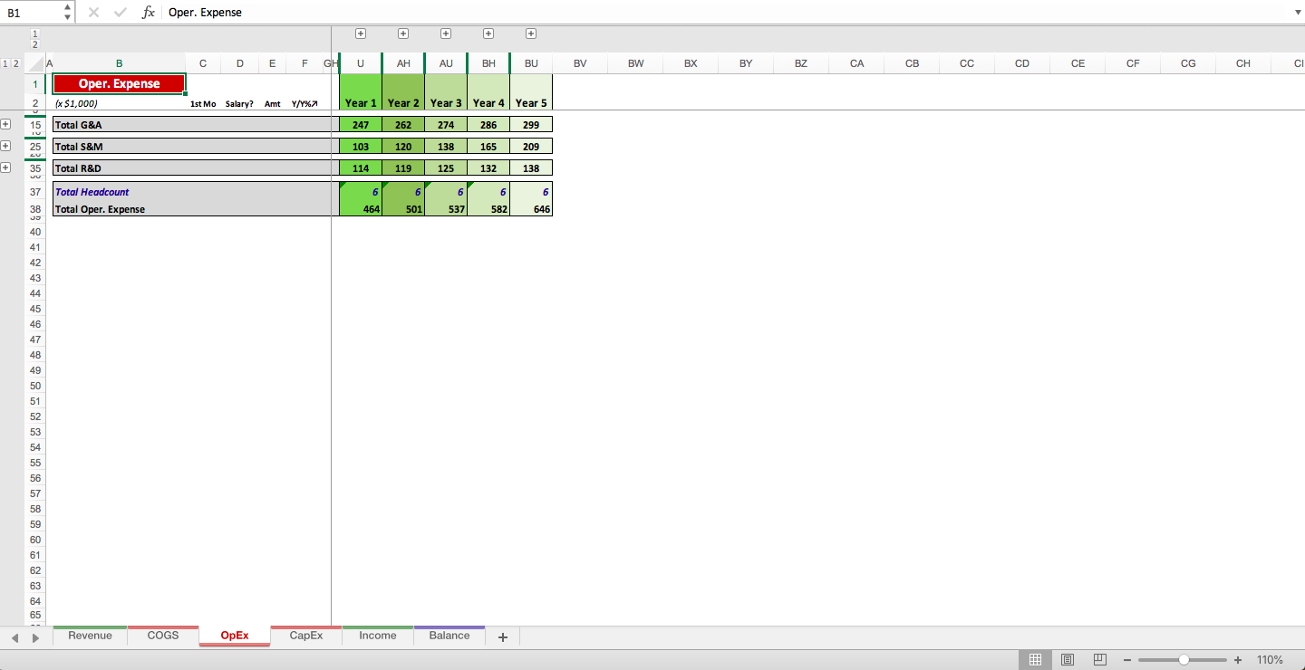Go to the next sheet tab arrow
This screenshot has height=670, width=1305.
click(x=36, y=638)
